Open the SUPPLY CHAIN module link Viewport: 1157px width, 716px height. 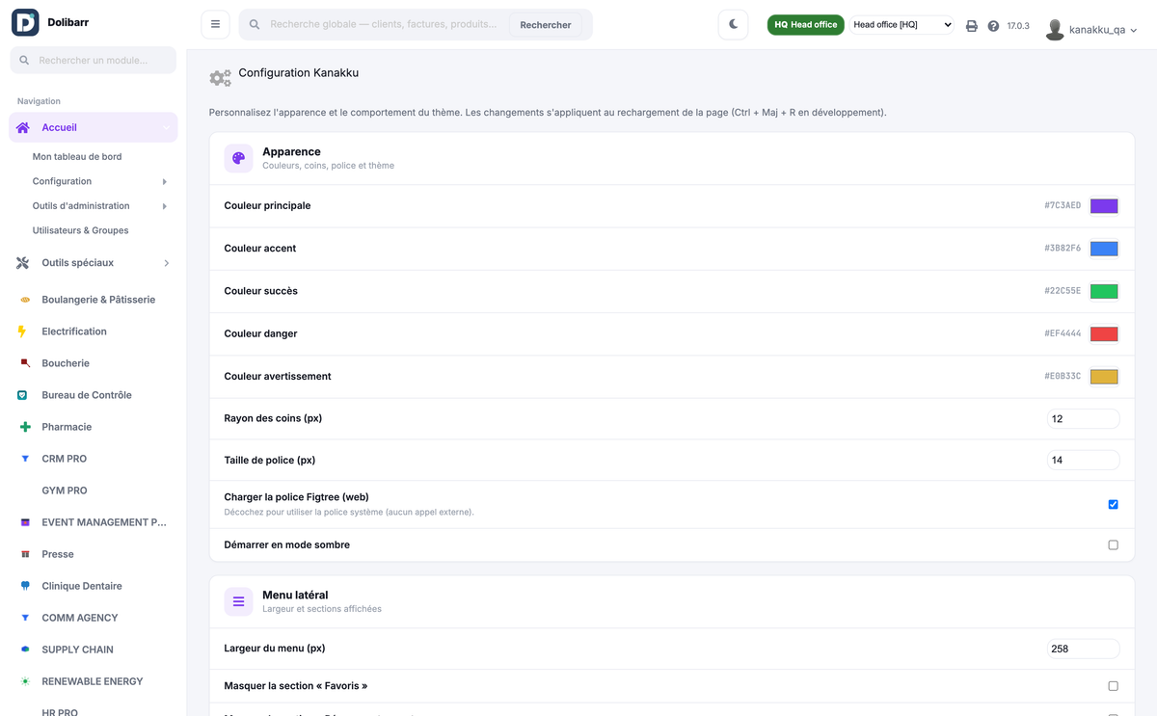point(77,650)
